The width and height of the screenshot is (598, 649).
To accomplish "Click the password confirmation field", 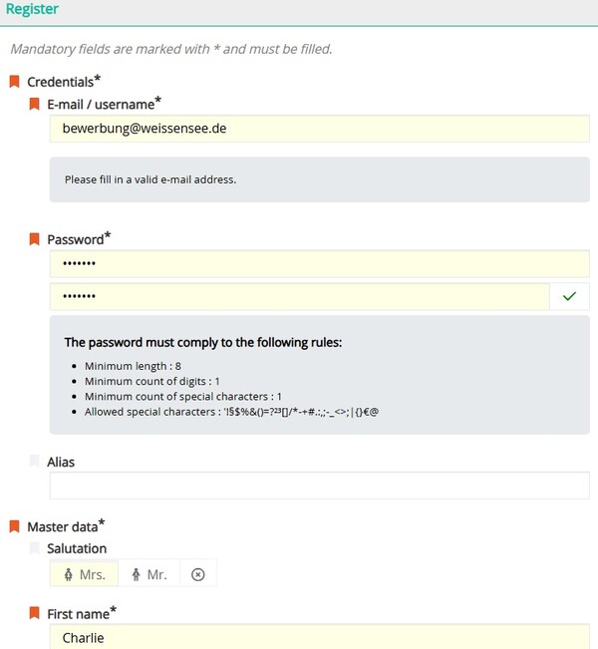I will pos(299,296).
